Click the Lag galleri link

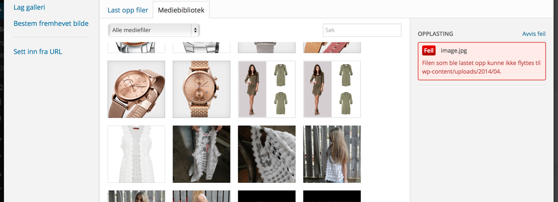tap(29, 7)
